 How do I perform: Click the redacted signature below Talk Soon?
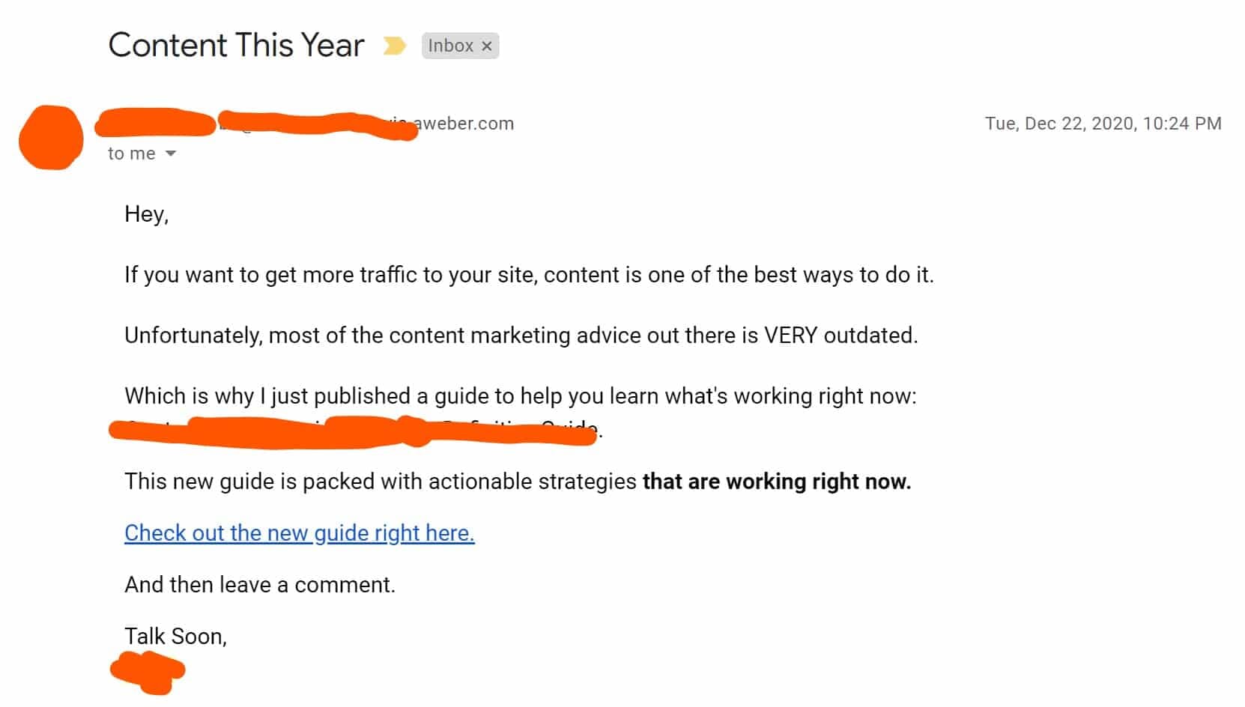(x=148, y=673)
